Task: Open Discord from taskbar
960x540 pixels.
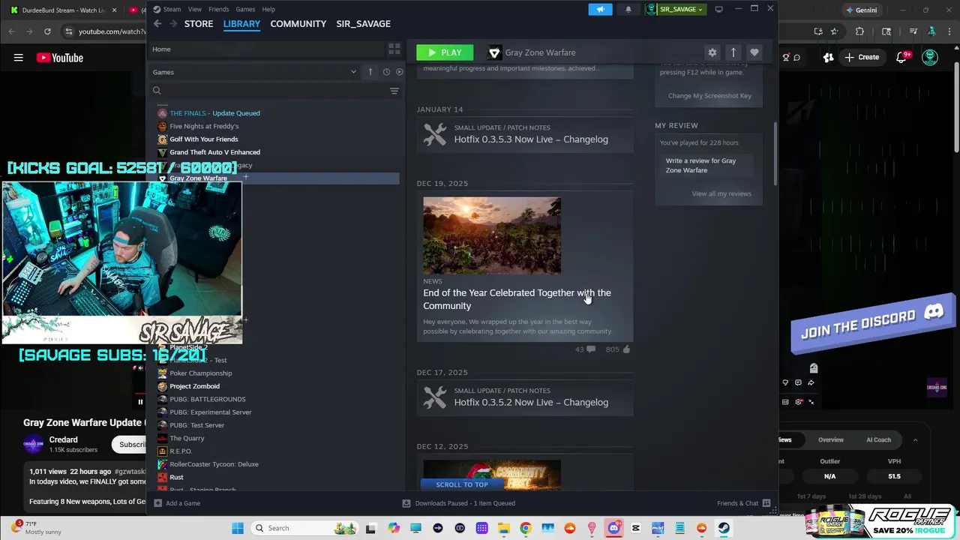Action: pos(613,528)
